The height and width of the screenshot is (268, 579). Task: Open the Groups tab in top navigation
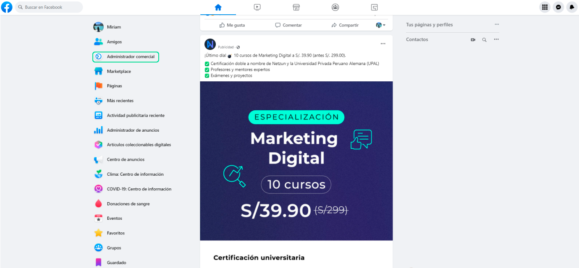335,7
